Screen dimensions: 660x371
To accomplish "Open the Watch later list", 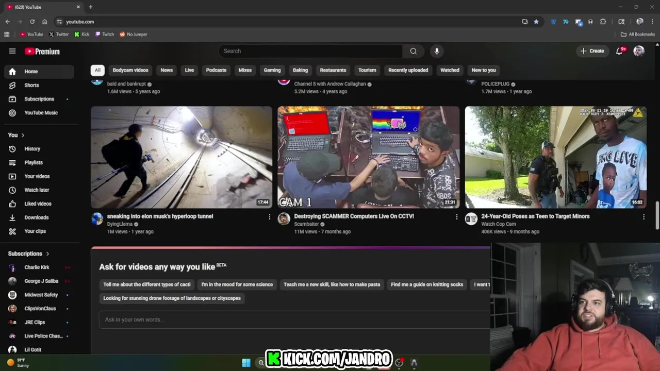I will pyautogui.click(x=39, y=190).
